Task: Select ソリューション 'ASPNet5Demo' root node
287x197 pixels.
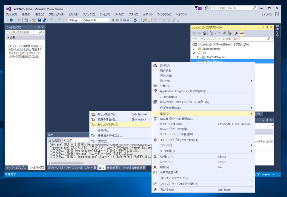Action: pyautogui.click(x=223, y=45)
